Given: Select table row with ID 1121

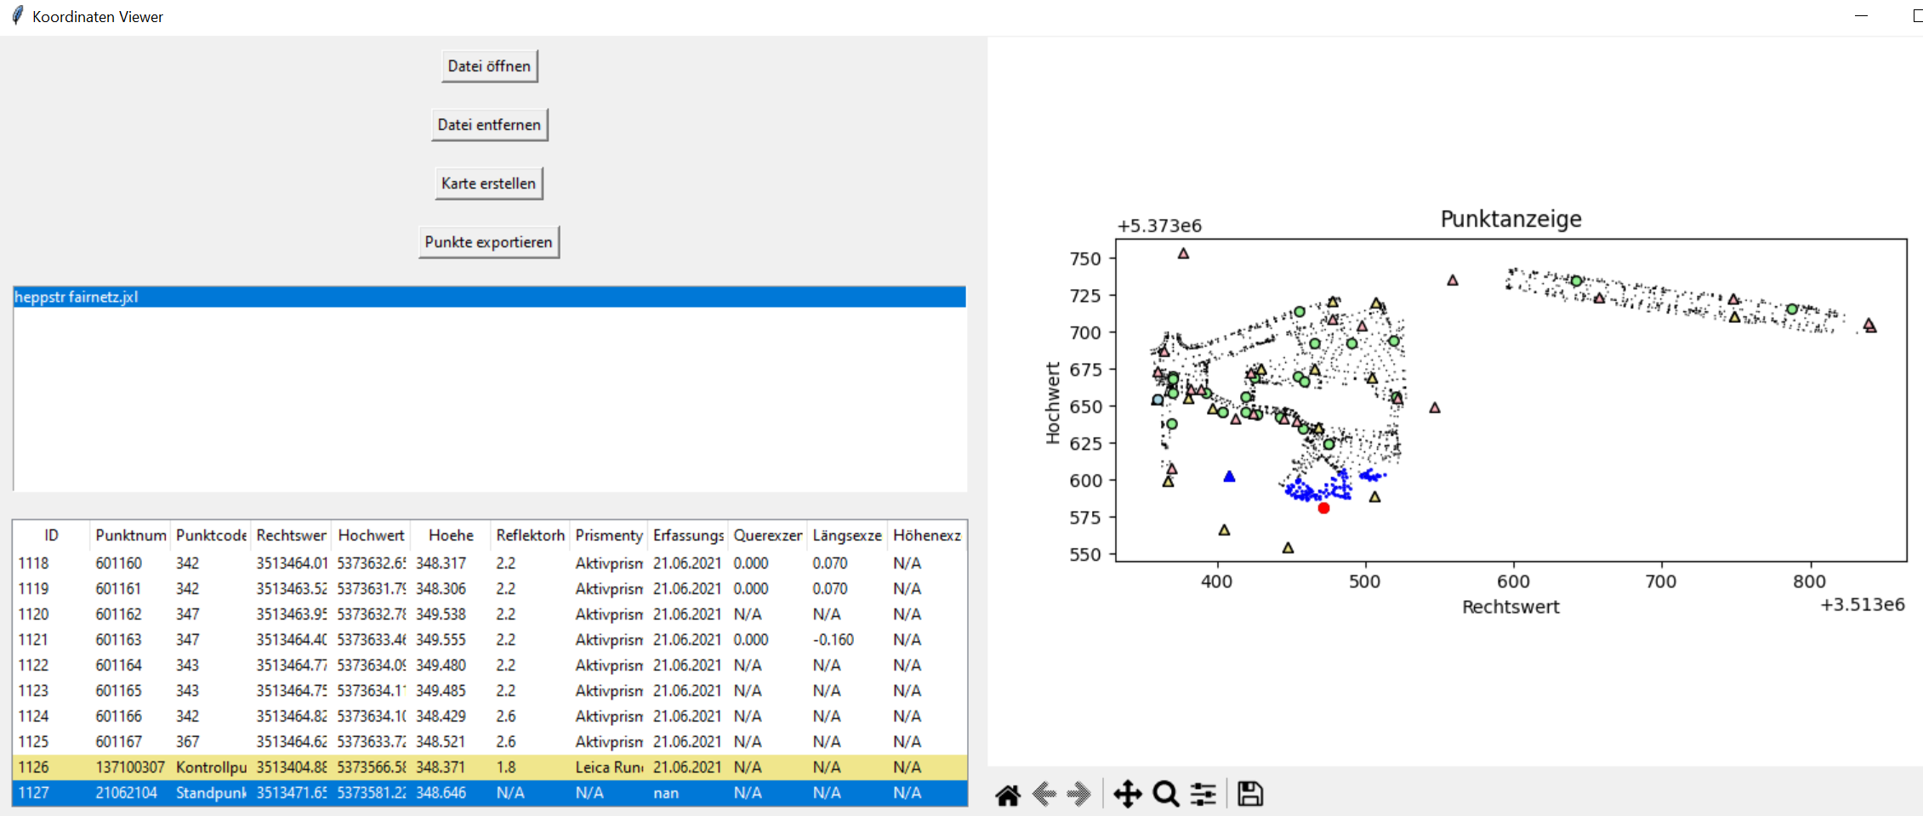Looking at the screenshot, I should tap(490, 640).
